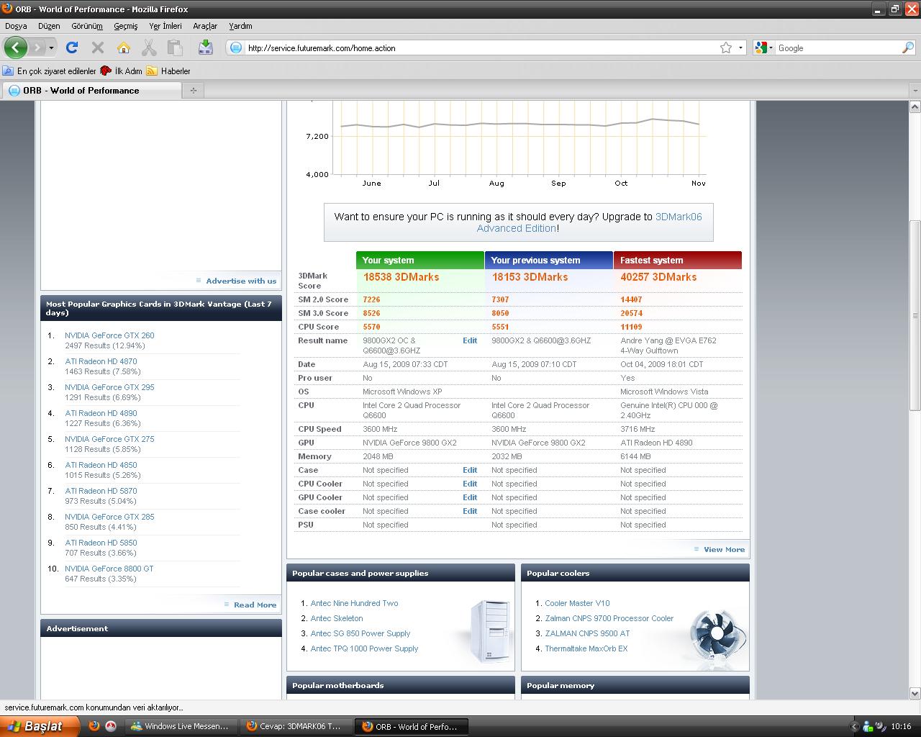Open the Düzen menu
This screenshot has width=921, height=737.
click(x=49, y=26)
